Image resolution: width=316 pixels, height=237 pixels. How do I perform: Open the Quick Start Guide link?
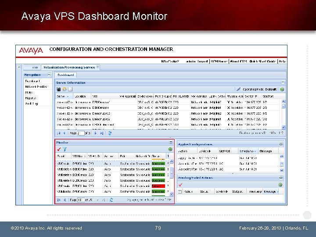pos(262,61)
